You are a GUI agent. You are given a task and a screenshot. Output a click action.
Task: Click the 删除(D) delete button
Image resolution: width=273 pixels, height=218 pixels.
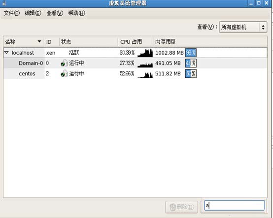point(182,207)
